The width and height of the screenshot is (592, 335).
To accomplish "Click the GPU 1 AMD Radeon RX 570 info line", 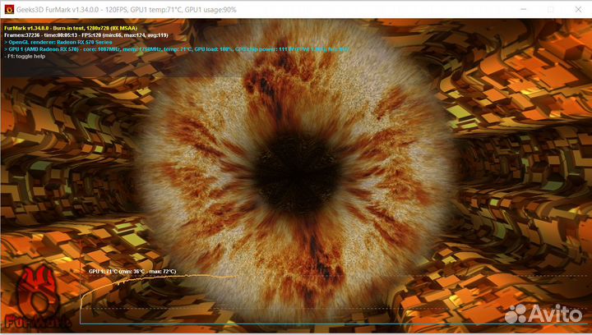I will [164, 49].
